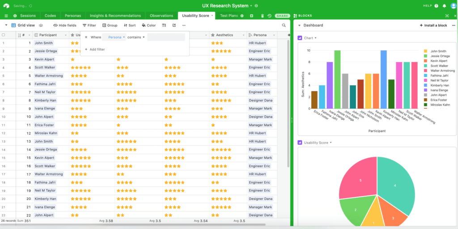Toggle the select-all checkbox in header

pos(4,35)
